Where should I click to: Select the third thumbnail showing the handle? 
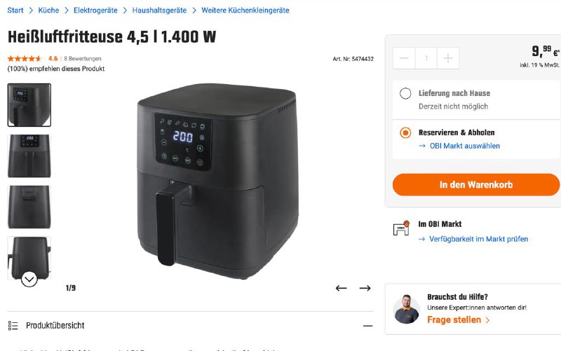29,207
